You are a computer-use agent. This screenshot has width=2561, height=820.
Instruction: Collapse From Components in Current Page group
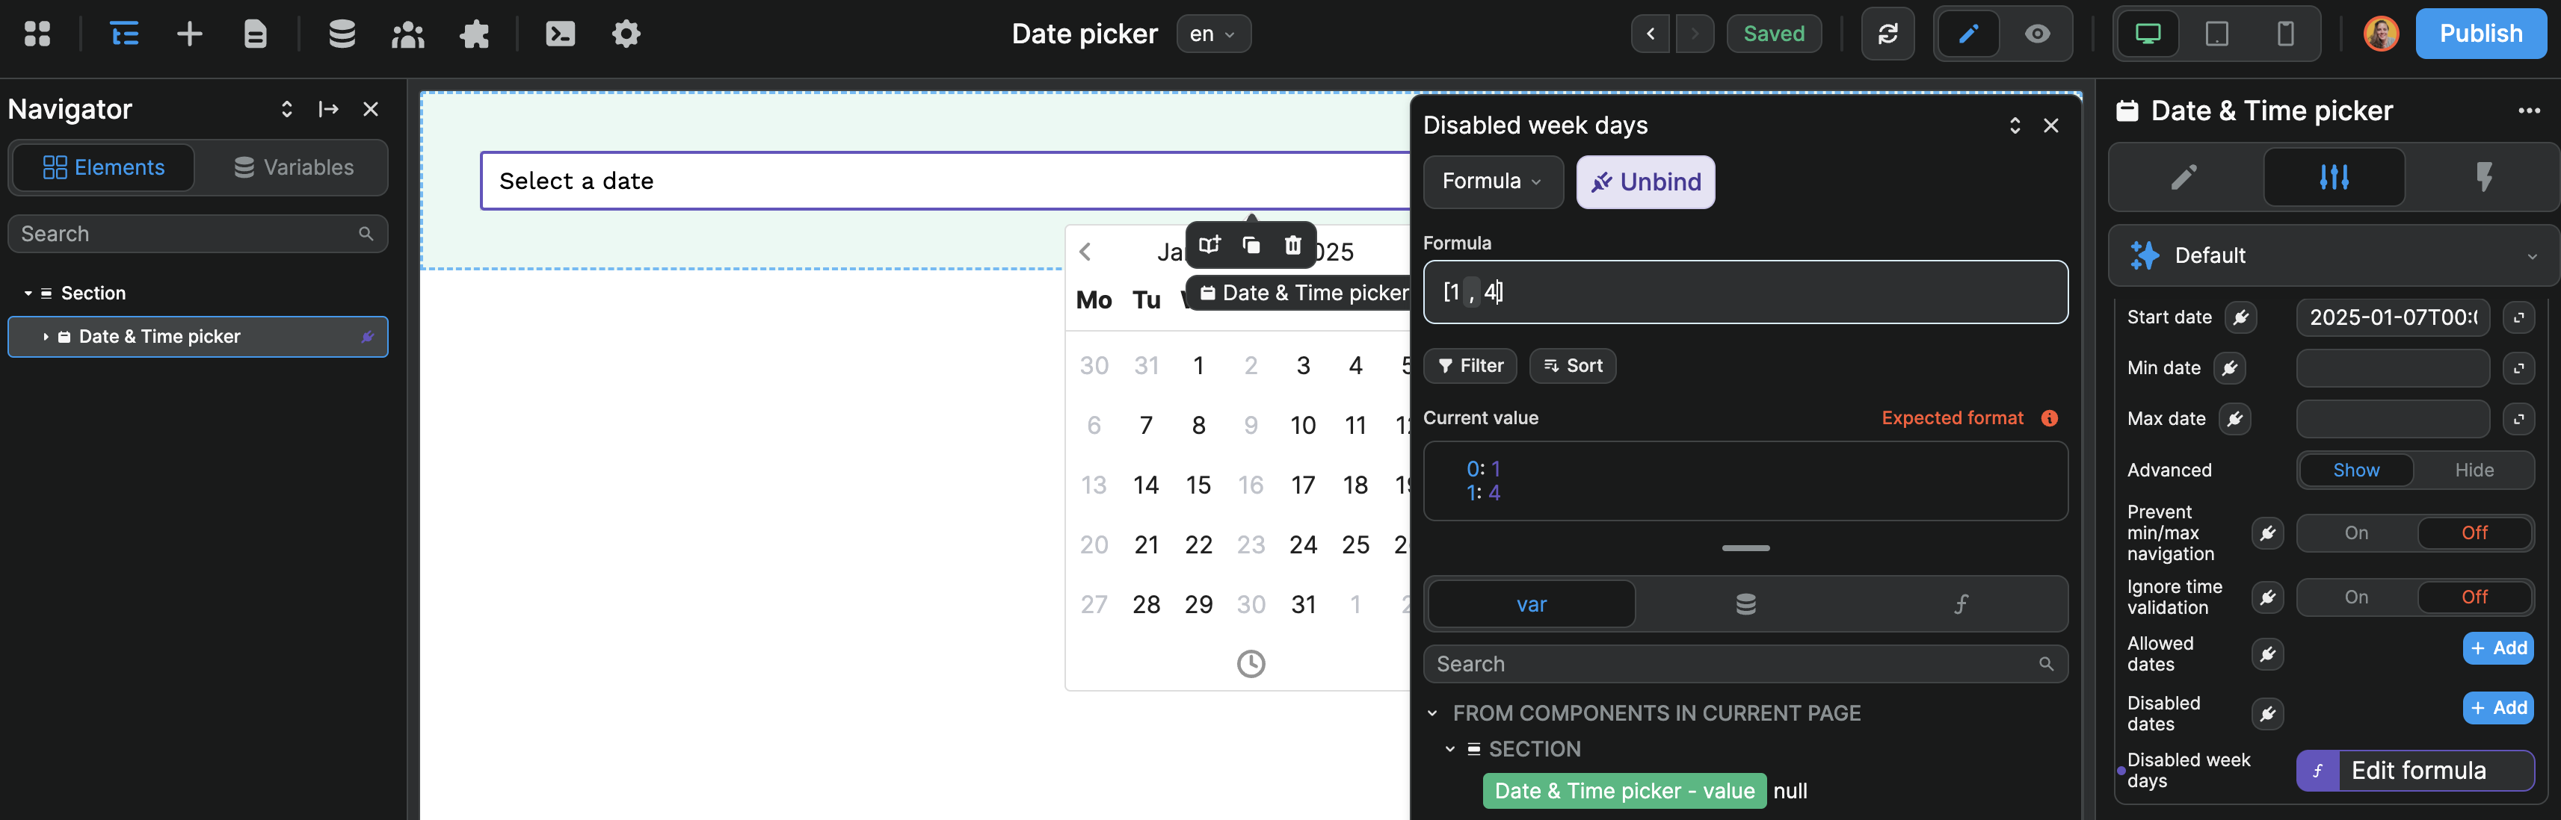coord(1432,714)
